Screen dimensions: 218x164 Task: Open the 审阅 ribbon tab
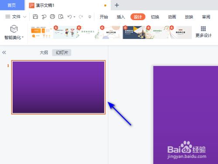206,17
